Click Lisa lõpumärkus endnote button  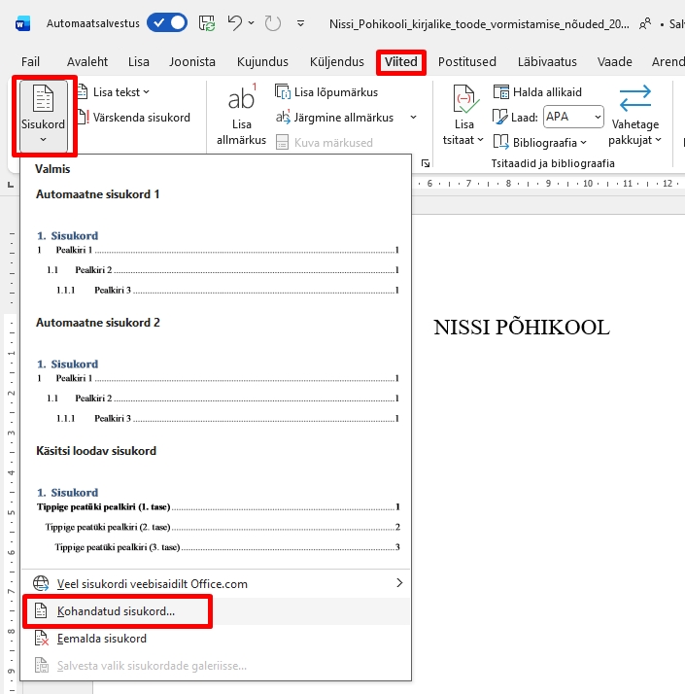326,92
